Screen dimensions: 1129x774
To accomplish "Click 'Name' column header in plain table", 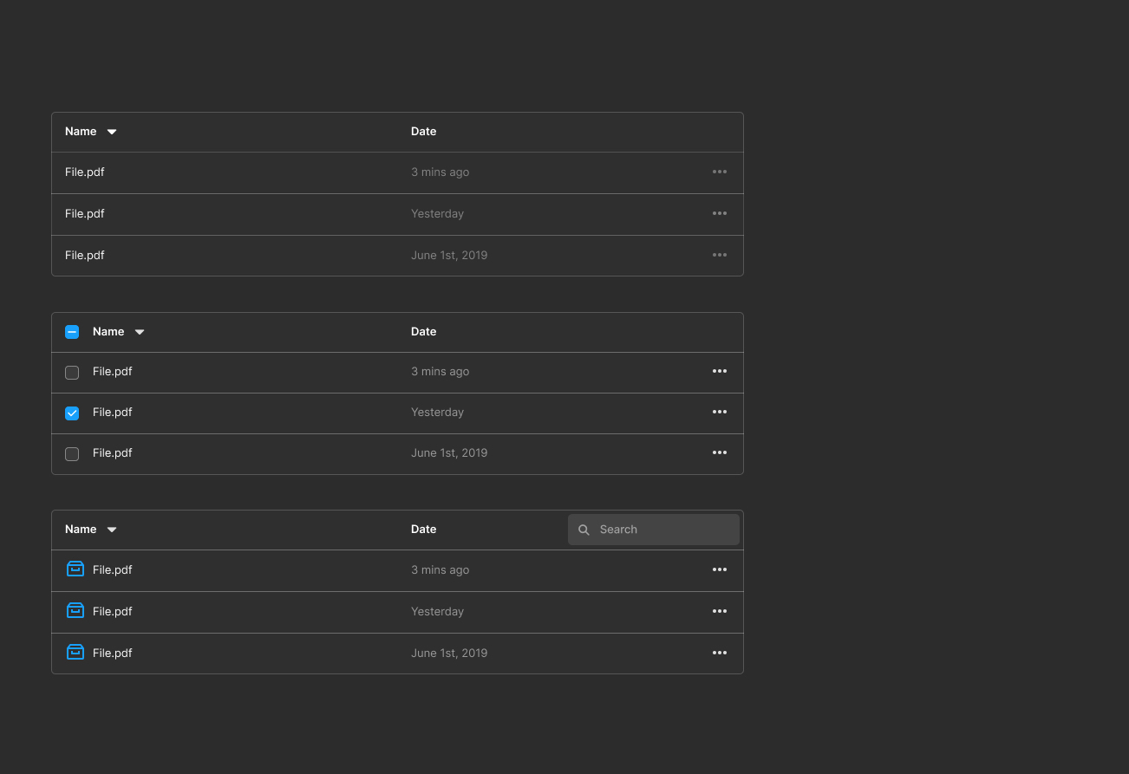I will coord(81,132).
